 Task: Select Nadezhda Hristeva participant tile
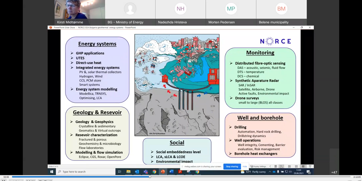point(180,13)
